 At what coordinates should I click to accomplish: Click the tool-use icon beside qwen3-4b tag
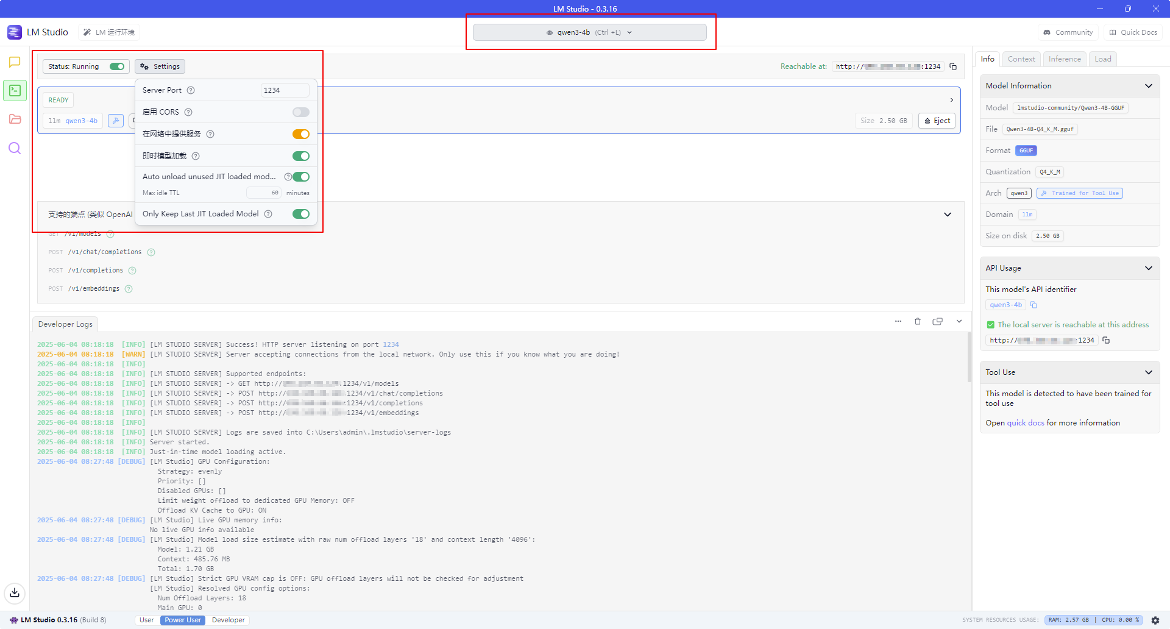[x=115, y=121]
